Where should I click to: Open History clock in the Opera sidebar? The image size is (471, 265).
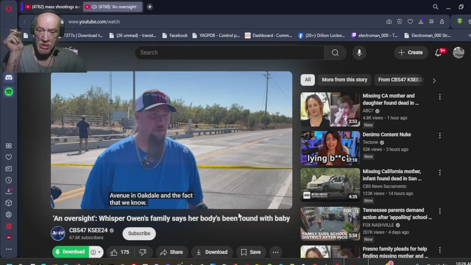9,180
